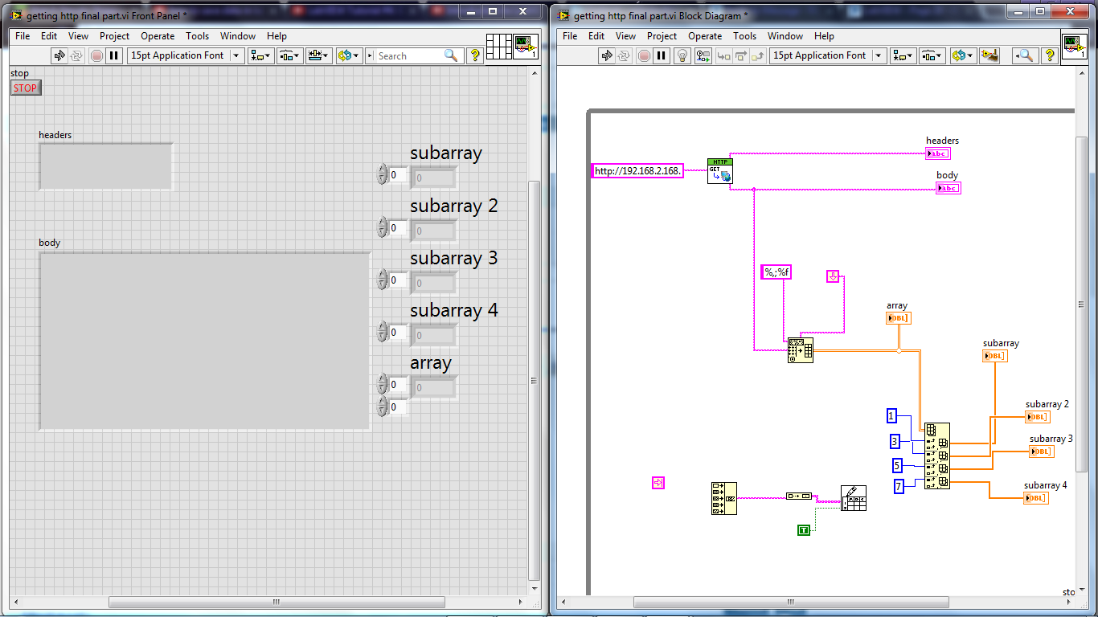Image resolution: width=1098 pixels, height=617 pixels.
Task: Click subarray 3 index stepper
Action: 382,279
